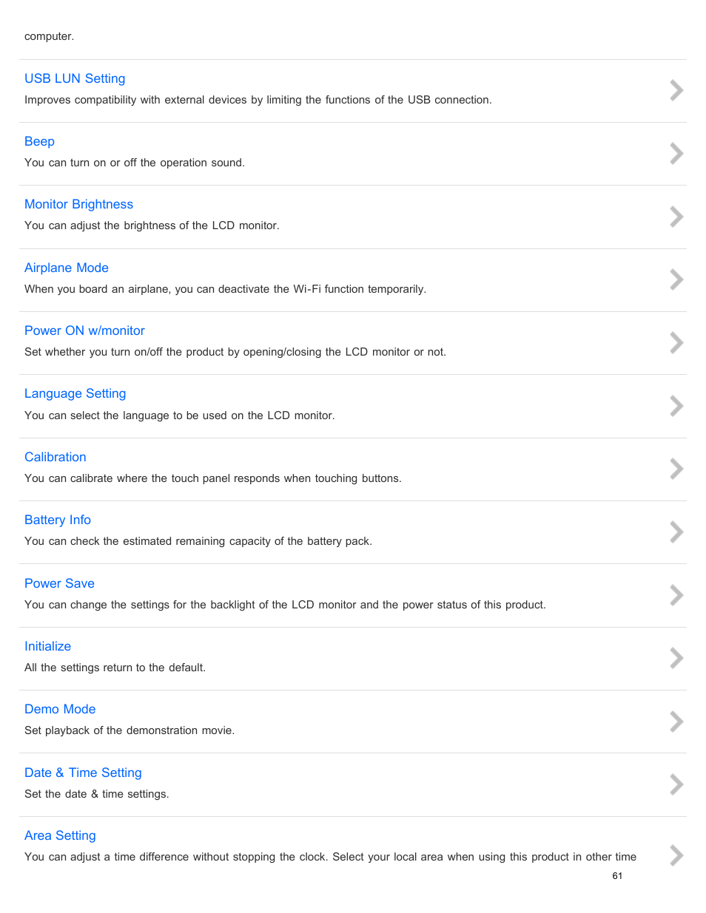
Task: Open the Date & Time Setting link
Action: [x=83, y=773]
